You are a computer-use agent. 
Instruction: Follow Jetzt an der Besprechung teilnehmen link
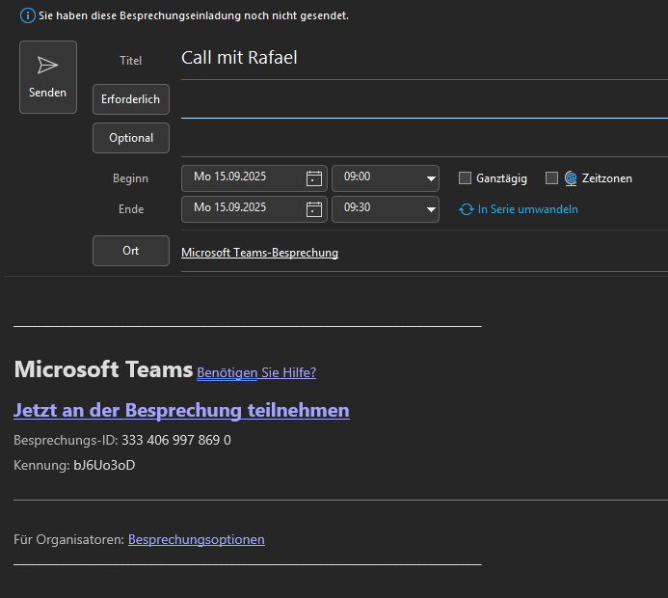point(181,410)
